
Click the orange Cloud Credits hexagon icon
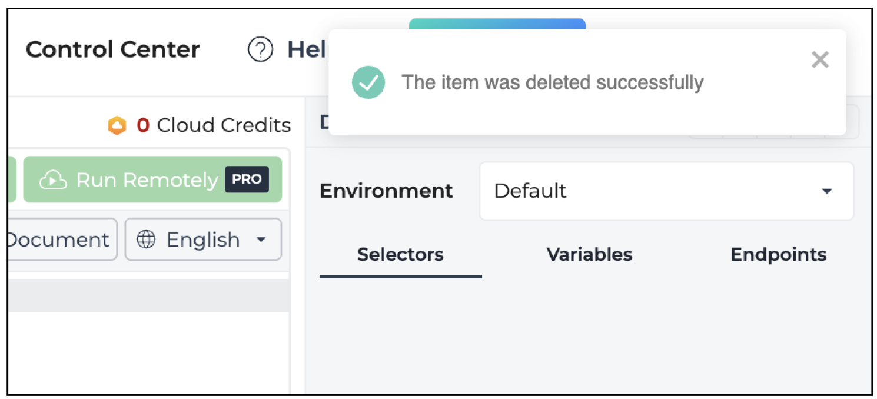pyautogui.click(x=117, y=125)
